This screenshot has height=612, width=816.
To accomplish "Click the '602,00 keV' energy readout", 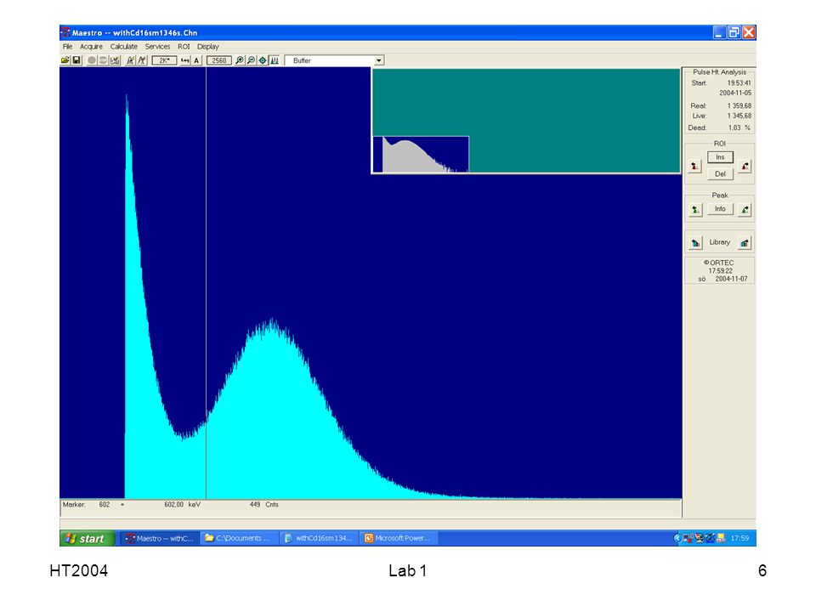I will point(182,505).
